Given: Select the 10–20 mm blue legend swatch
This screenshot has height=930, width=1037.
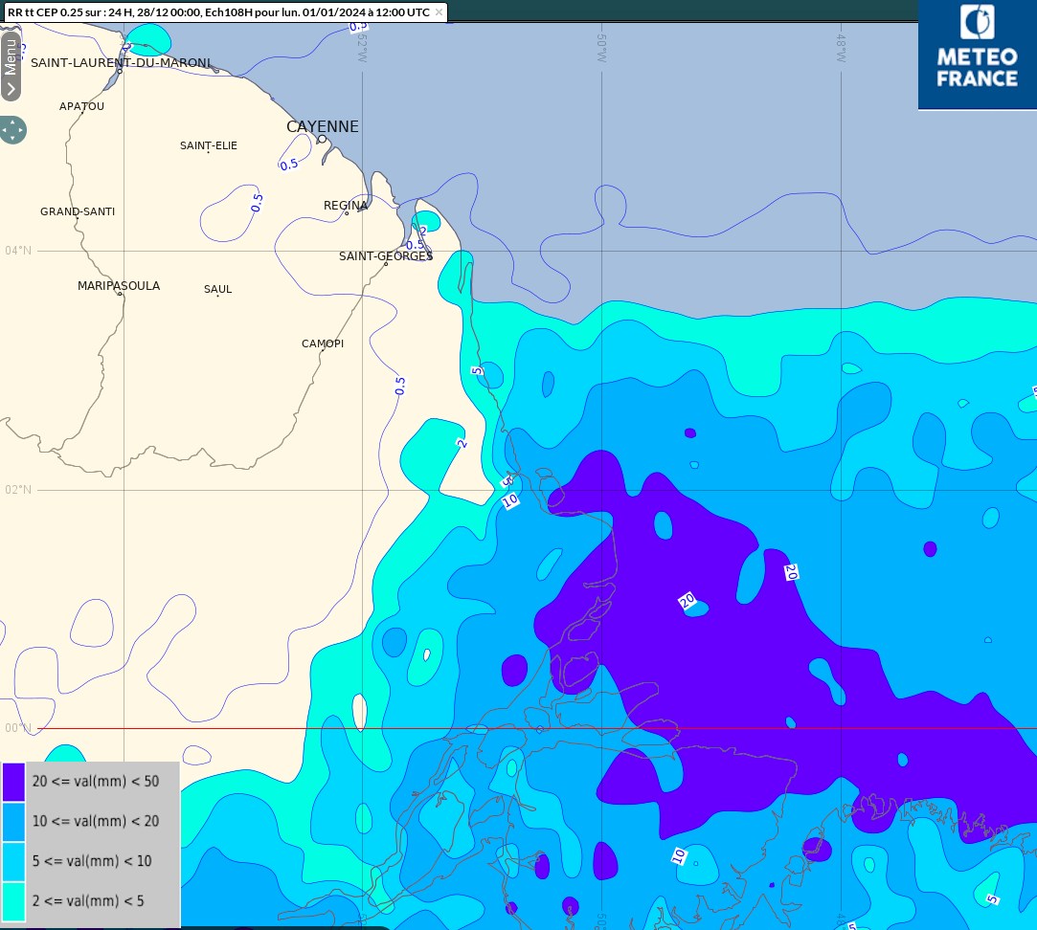Looking at the screenshot, I should point(13,821).
